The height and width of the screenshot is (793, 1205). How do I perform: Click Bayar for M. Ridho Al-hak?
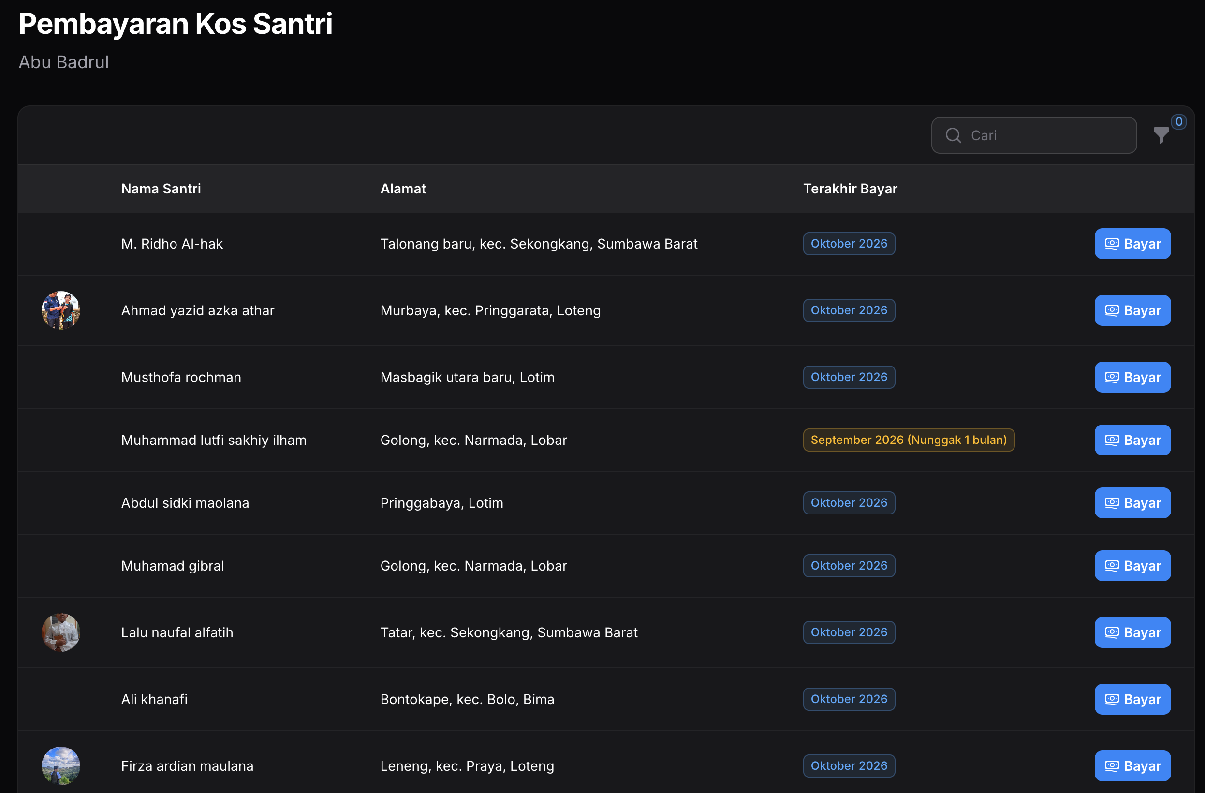[1132, 244]
